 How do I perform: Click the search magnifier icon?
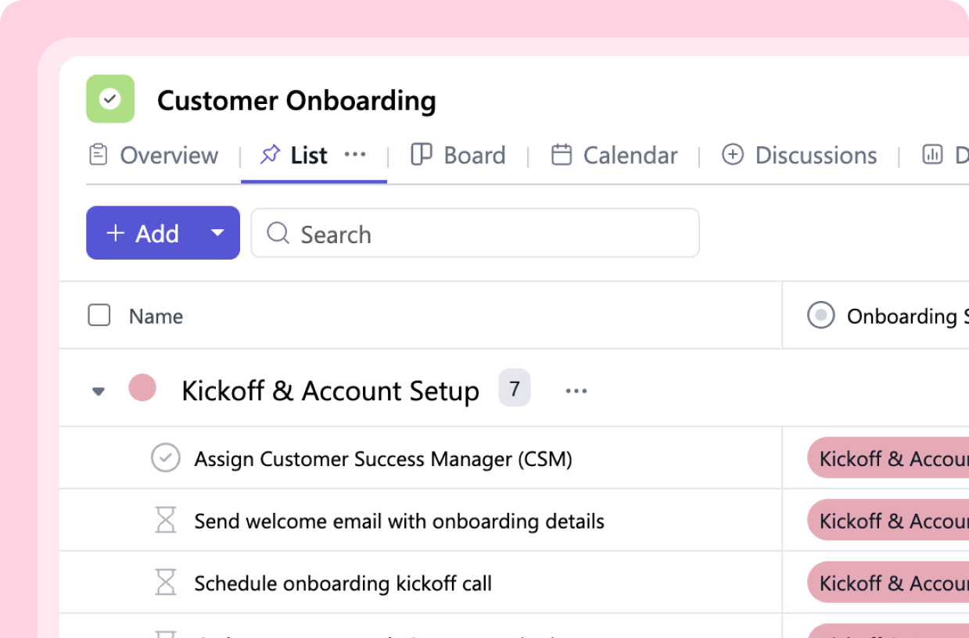point(278,233)
